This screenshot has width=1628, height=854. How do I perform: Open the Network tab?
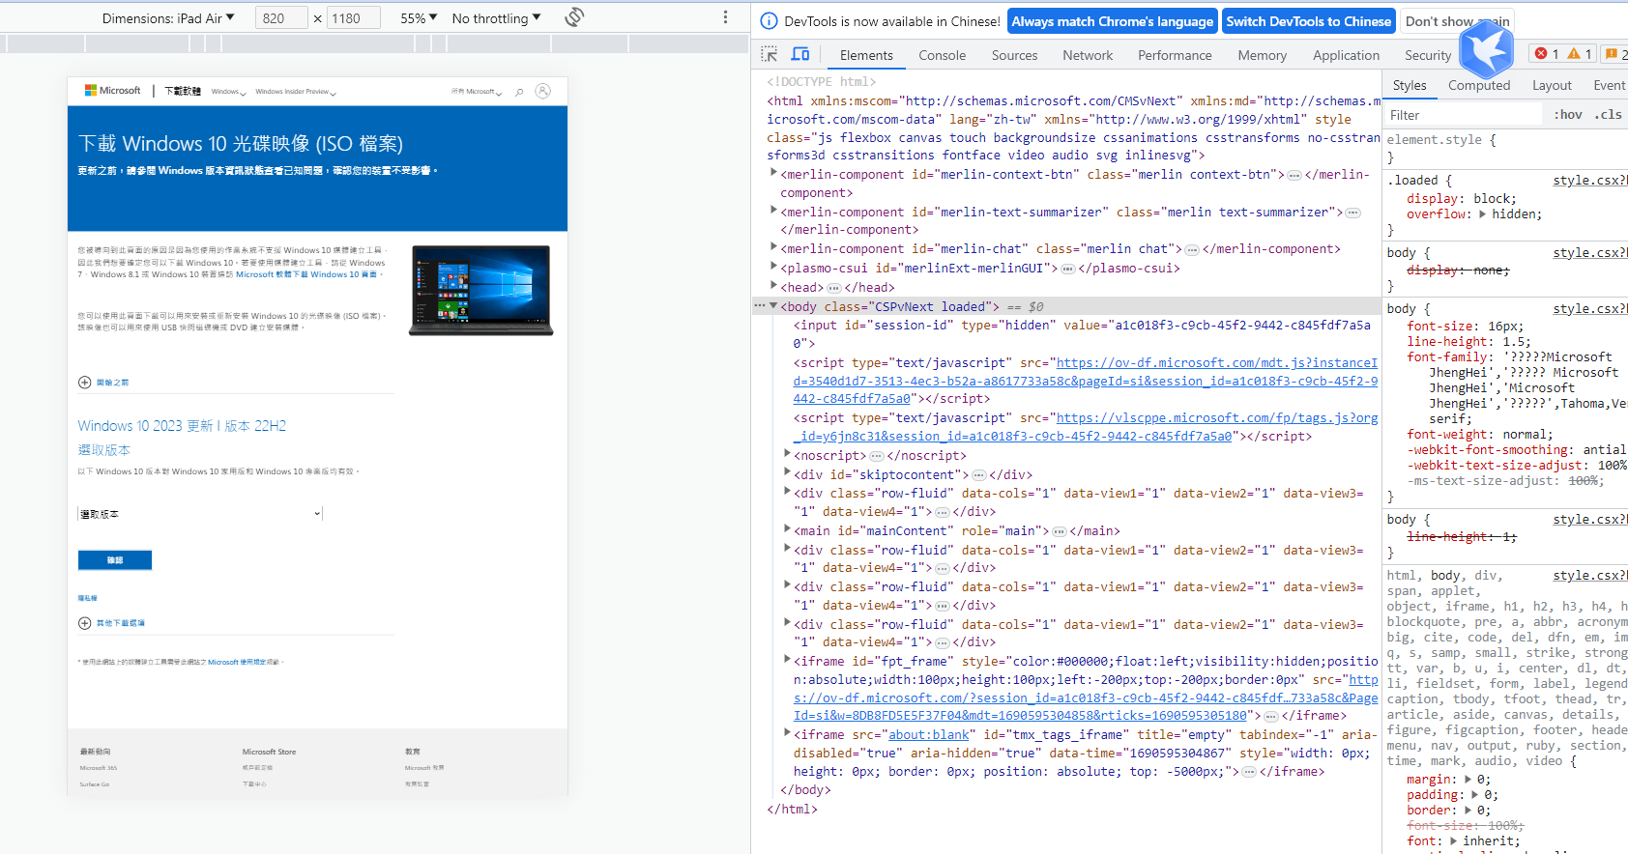click(x=1088, y=55)
